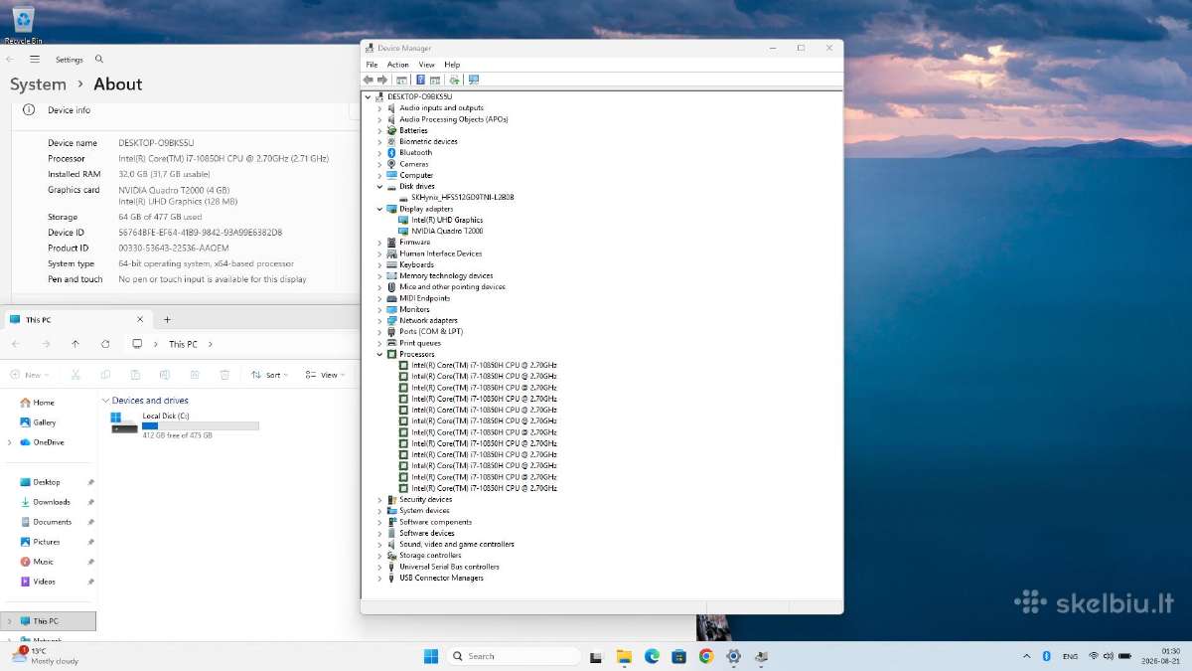The image size is (1192, 671).
Task: Open the View menu in Device Manager
Action: point(426,65)
